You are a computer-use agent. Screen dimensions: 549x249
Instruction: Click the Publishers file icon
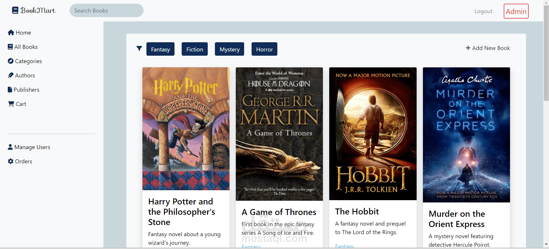coord(10,89)
